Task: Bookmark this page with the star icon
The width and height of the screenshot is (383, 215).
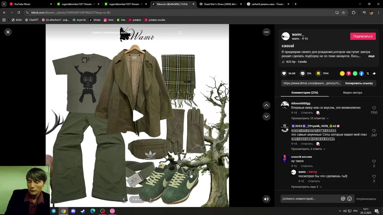Action: pyautogui.click(x=344, y=13)
